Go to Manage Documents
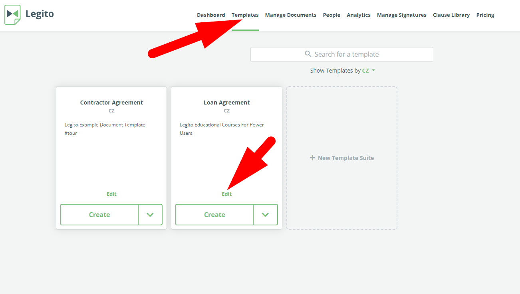Screen dimensions: 520x294 (x=290, y=15)
